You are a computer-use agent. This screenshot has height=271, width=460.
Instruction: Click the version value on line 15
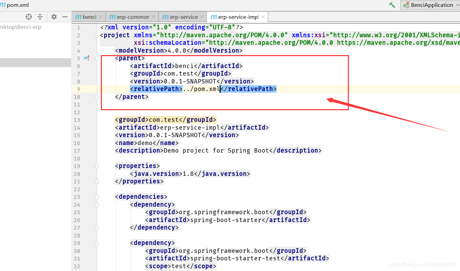(x=175, y=135)
